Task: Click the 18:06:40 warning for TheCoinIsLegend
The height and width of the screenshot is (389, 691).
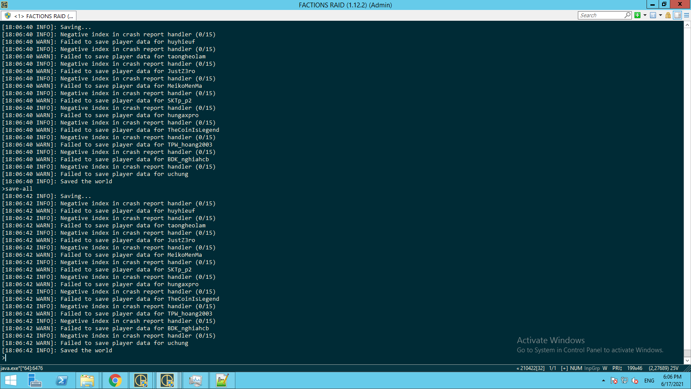Action: [x=111, y=130]
